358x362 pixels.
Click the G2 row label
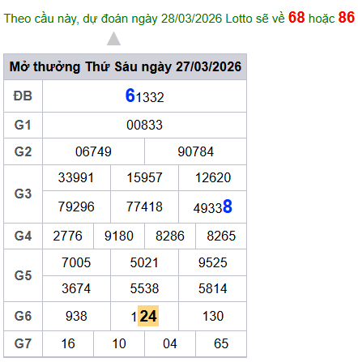(x=23, y=151)
